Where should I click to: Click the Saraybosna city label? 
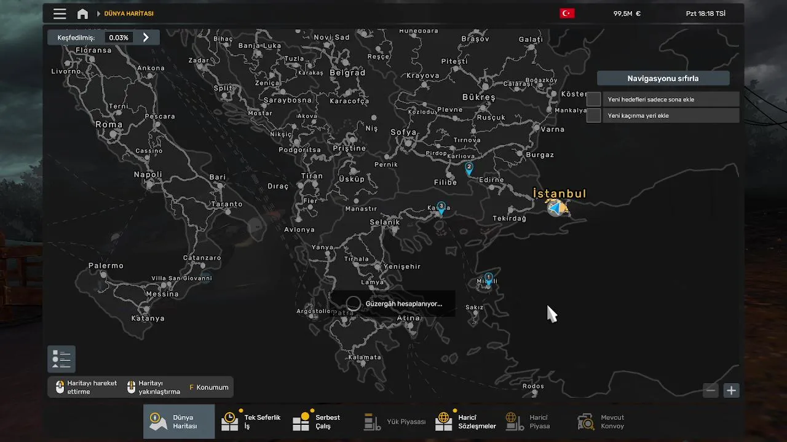(x=288, y=100)
